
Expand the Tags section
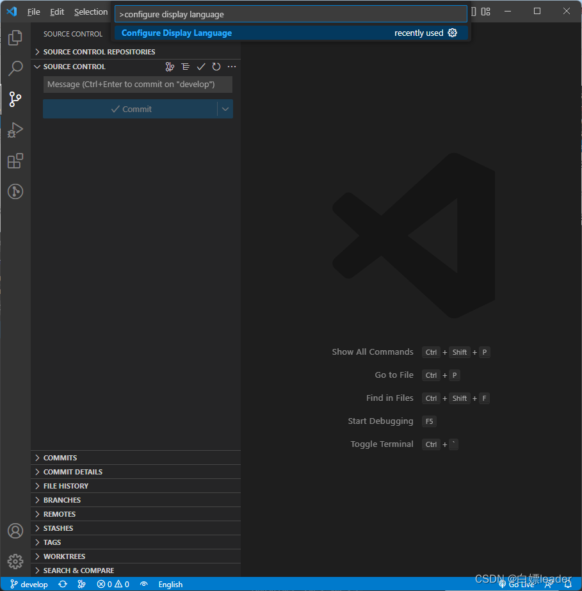click(x=136, y=542)
